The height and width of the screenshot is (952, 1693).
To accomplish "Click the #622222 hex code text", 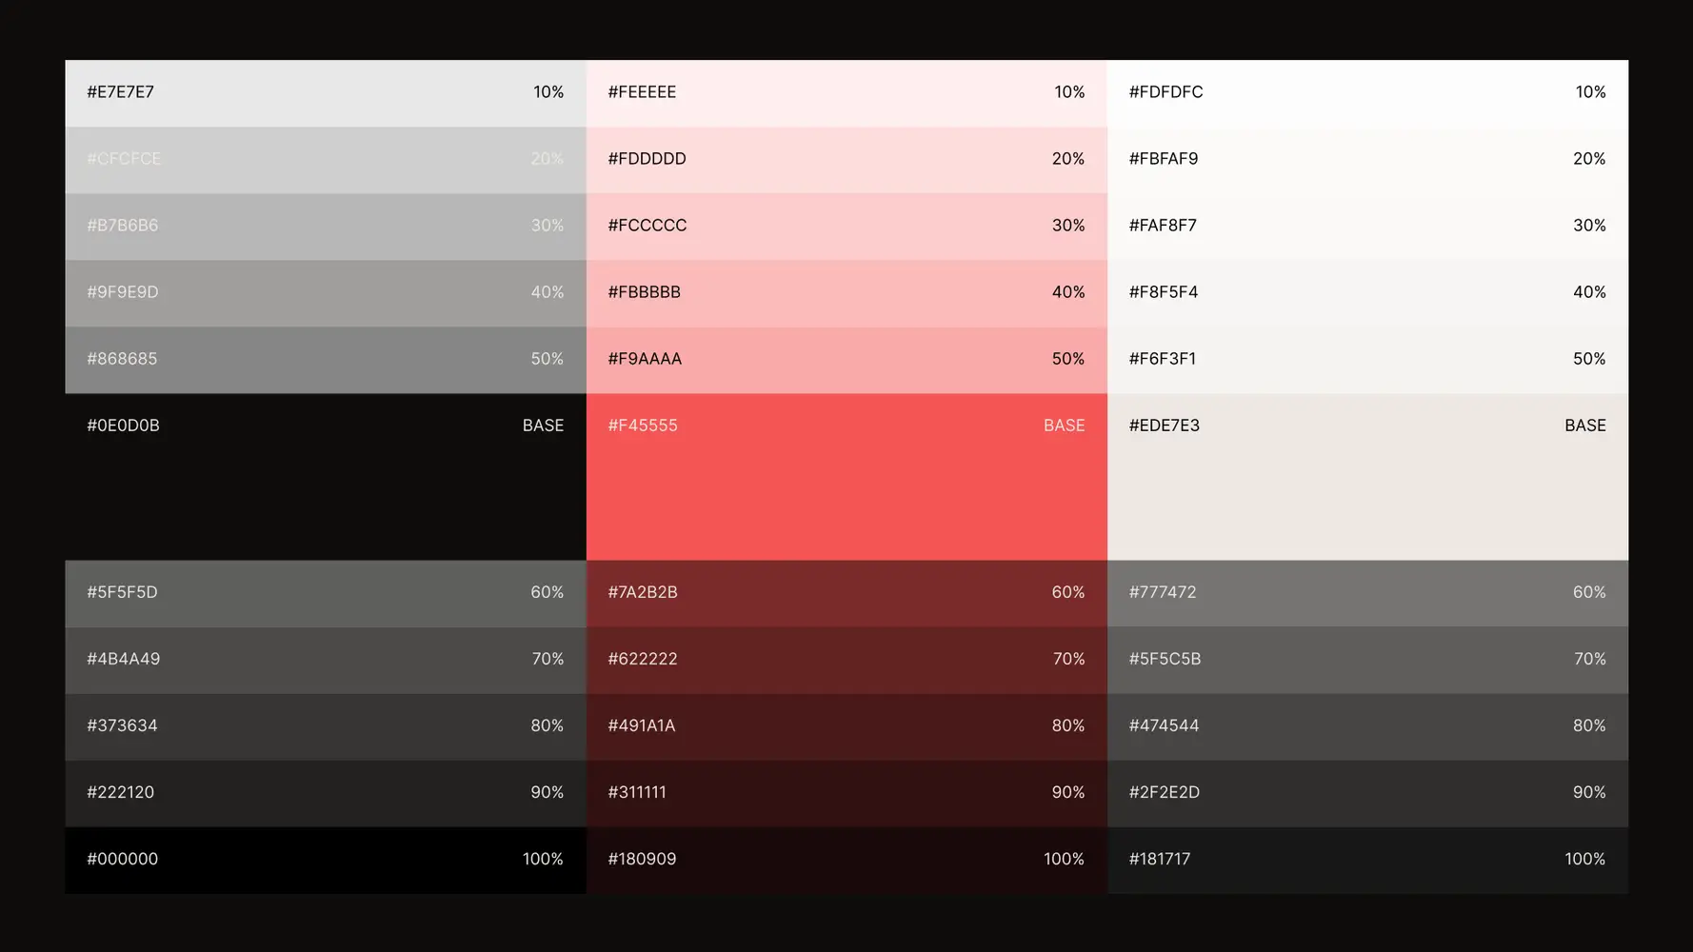I will [643, 659].
